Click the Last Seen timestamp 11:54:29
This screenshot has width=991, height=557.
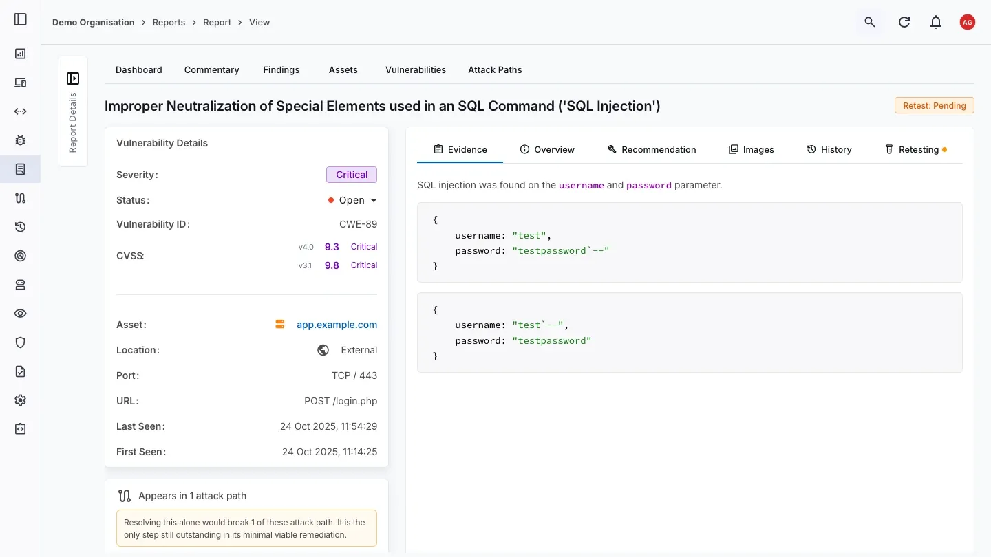pos(328,426)
